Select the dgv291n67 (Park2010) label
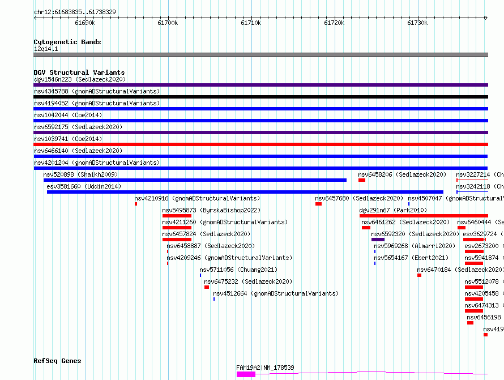 coord(393,210)
